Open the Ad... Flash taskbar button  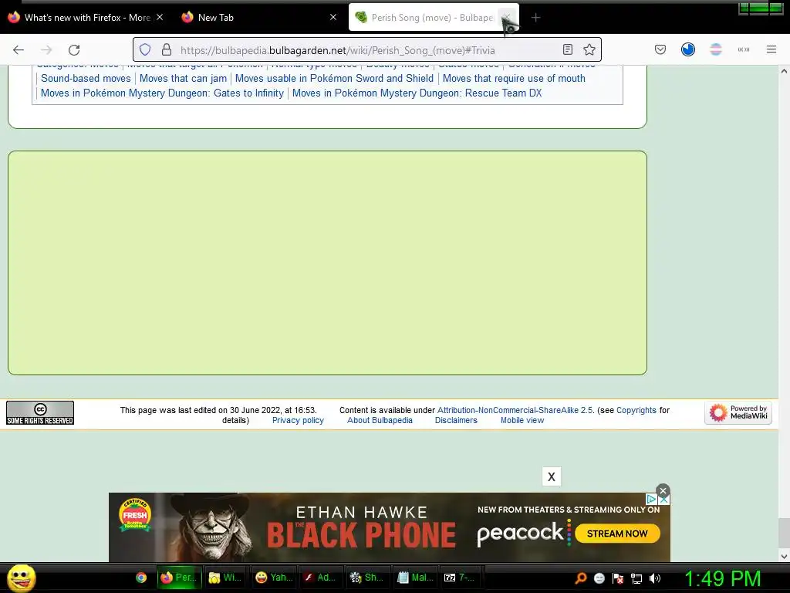pyautogui.click(x=320, y=578)
